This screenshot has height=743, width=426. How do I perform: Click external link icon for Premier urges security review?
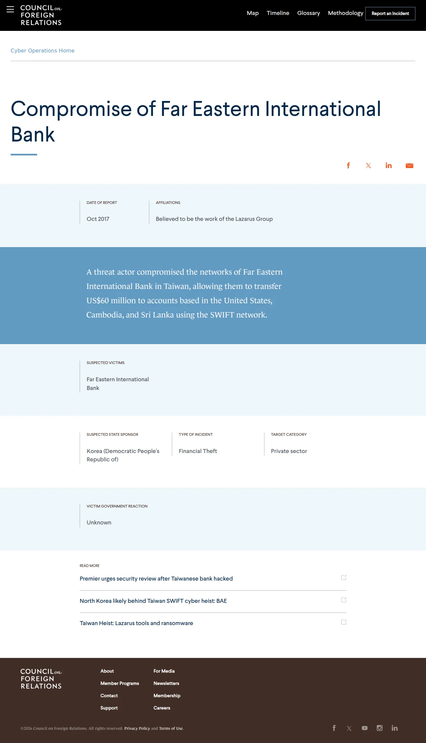344,578
